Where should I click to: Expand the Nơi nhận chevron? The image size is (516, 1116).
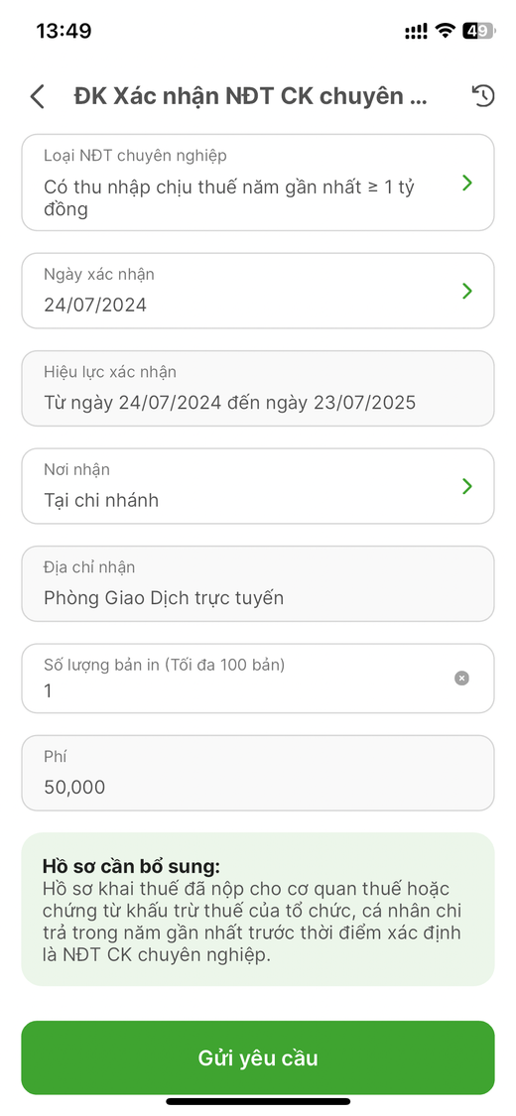pos(467,486)
